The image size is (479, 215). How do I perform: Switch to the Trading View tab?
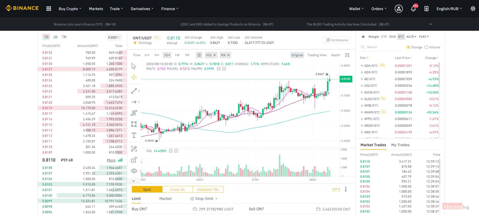pyautogui.click(x=317, y=55)
